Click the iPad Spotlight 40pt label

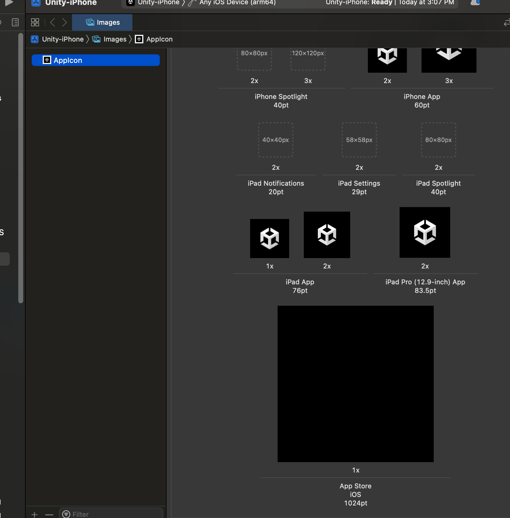(439, 188)
